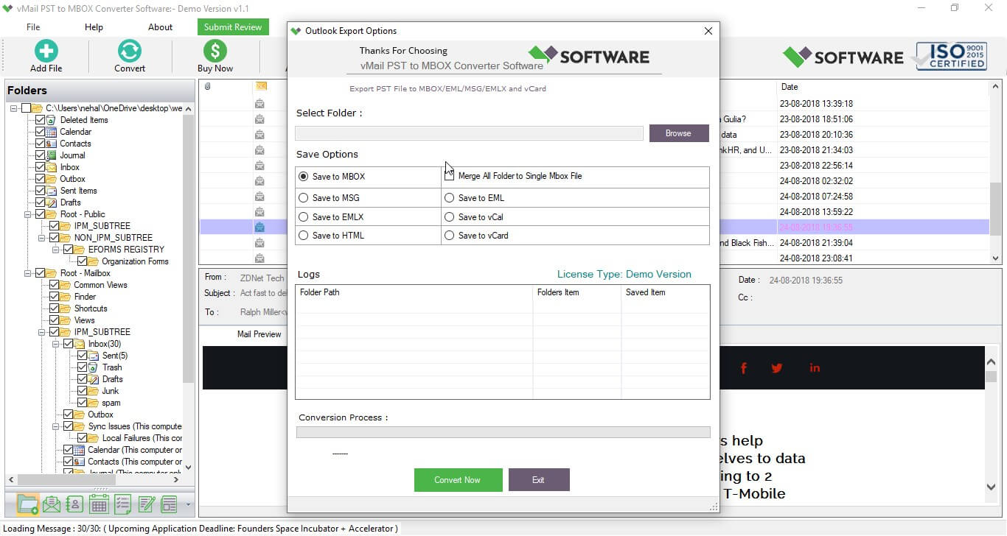Screen dimensions: 1007x536
Task: Click the Conversion Process progress bar
Action: coord(503,431)
